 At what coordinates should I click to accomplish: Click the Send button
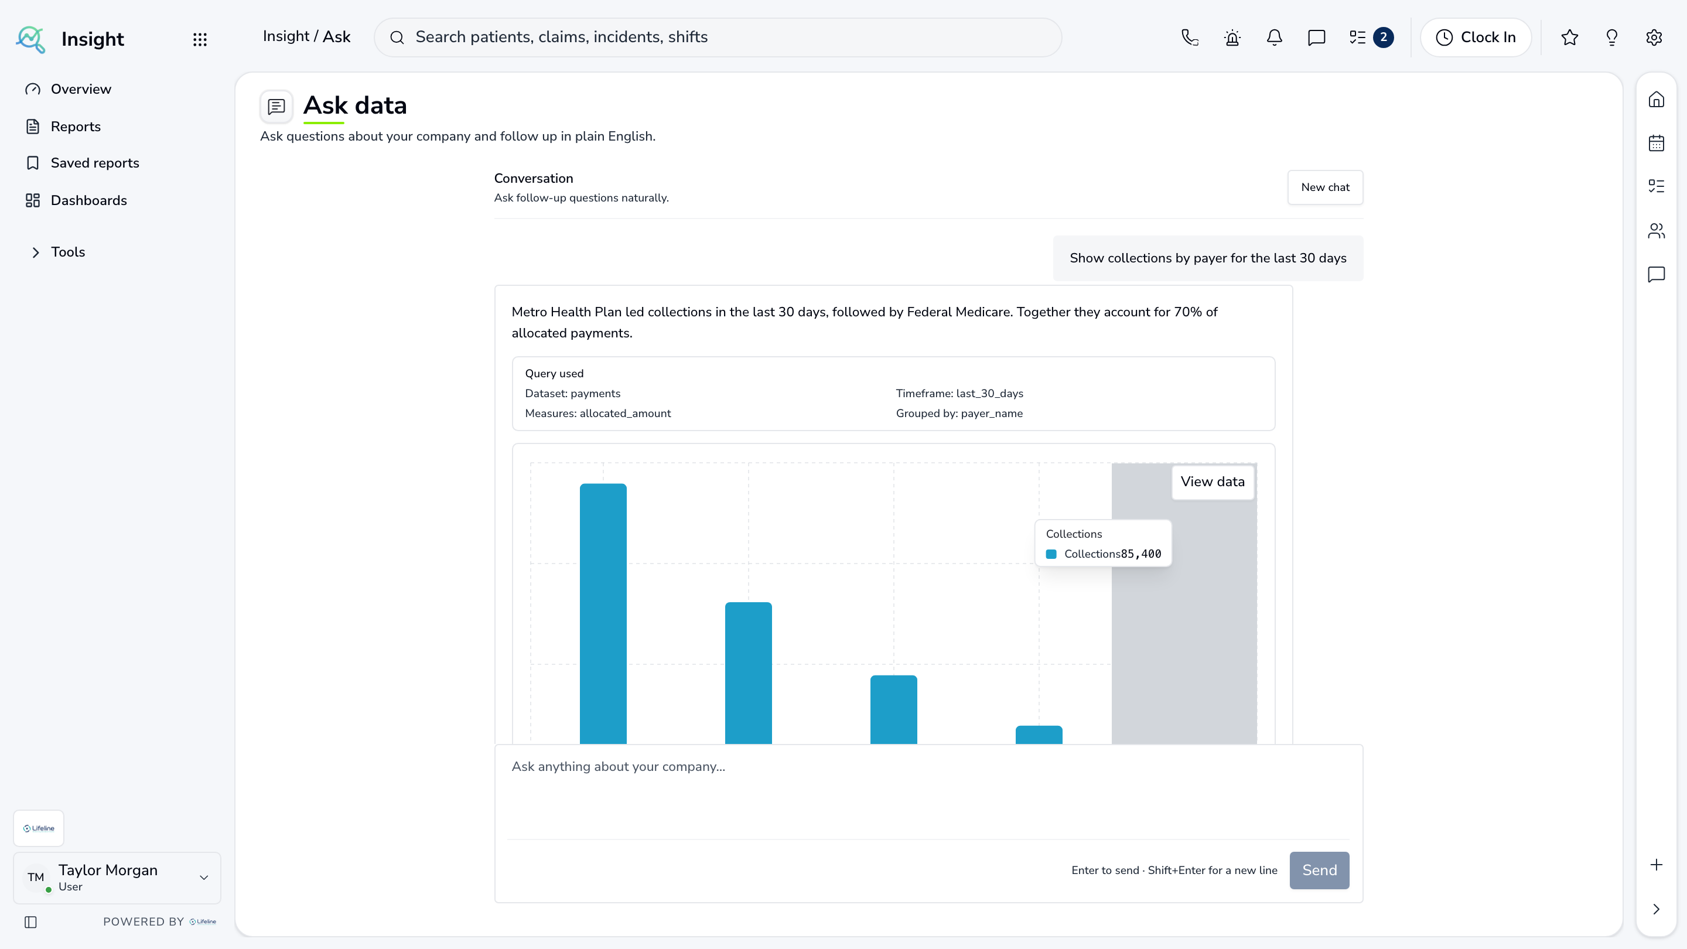tap(1319, 870)
